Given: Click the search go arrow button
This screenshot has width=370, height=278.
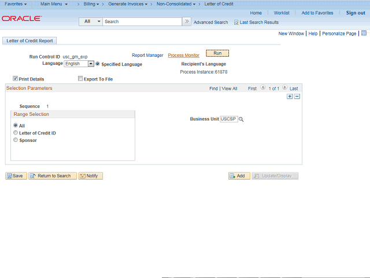Looking at the screenshot, I should pyautogui.click(x=187, y=21).
